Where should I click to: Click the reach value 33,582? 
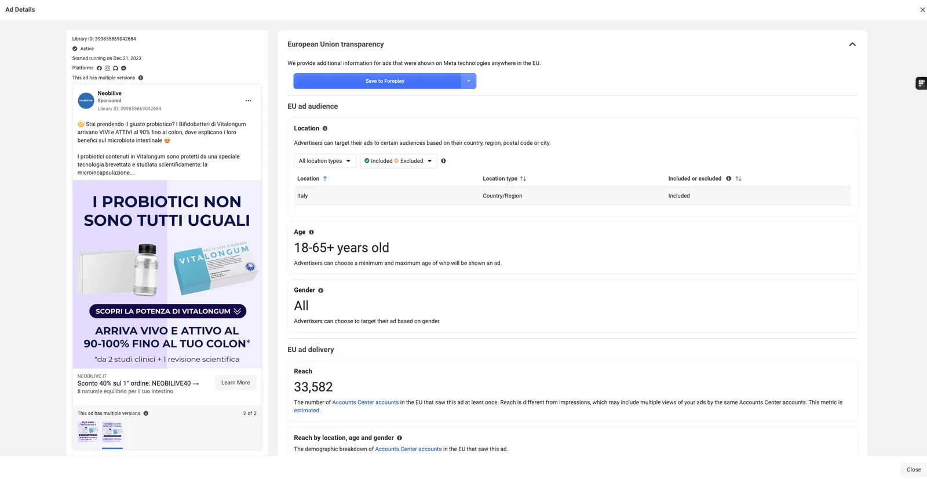point(313,387)
